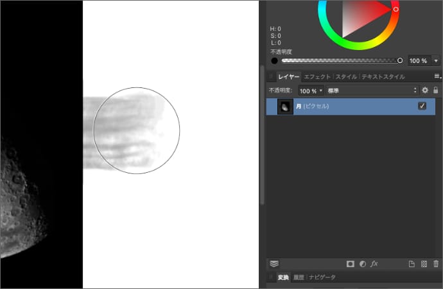This screenshot has width=443, height=289.
Task: Delete layer using the trash icon
Action: point(436,263)
